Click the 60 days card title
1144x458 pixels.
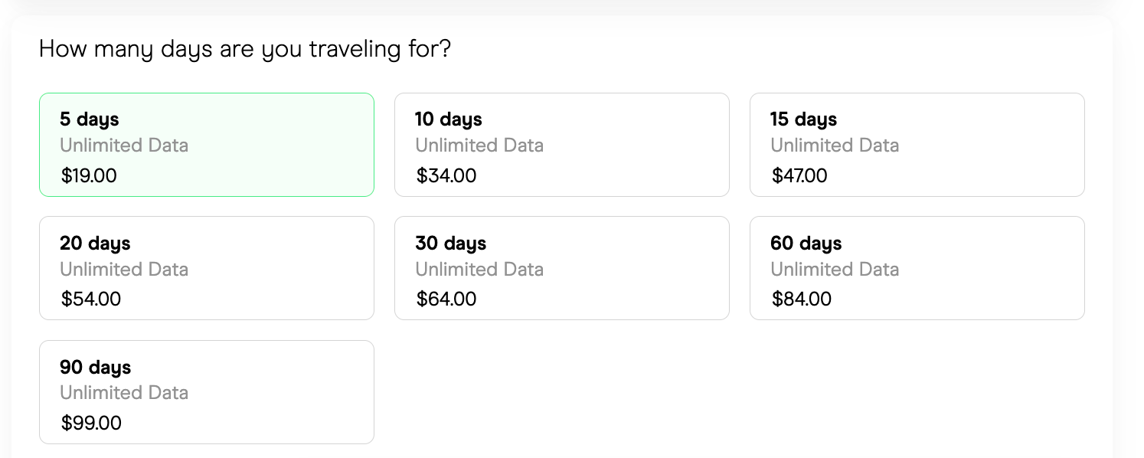[806, 243]
